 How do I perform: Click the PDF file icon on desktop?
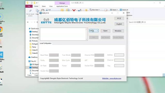click(1, 42)
